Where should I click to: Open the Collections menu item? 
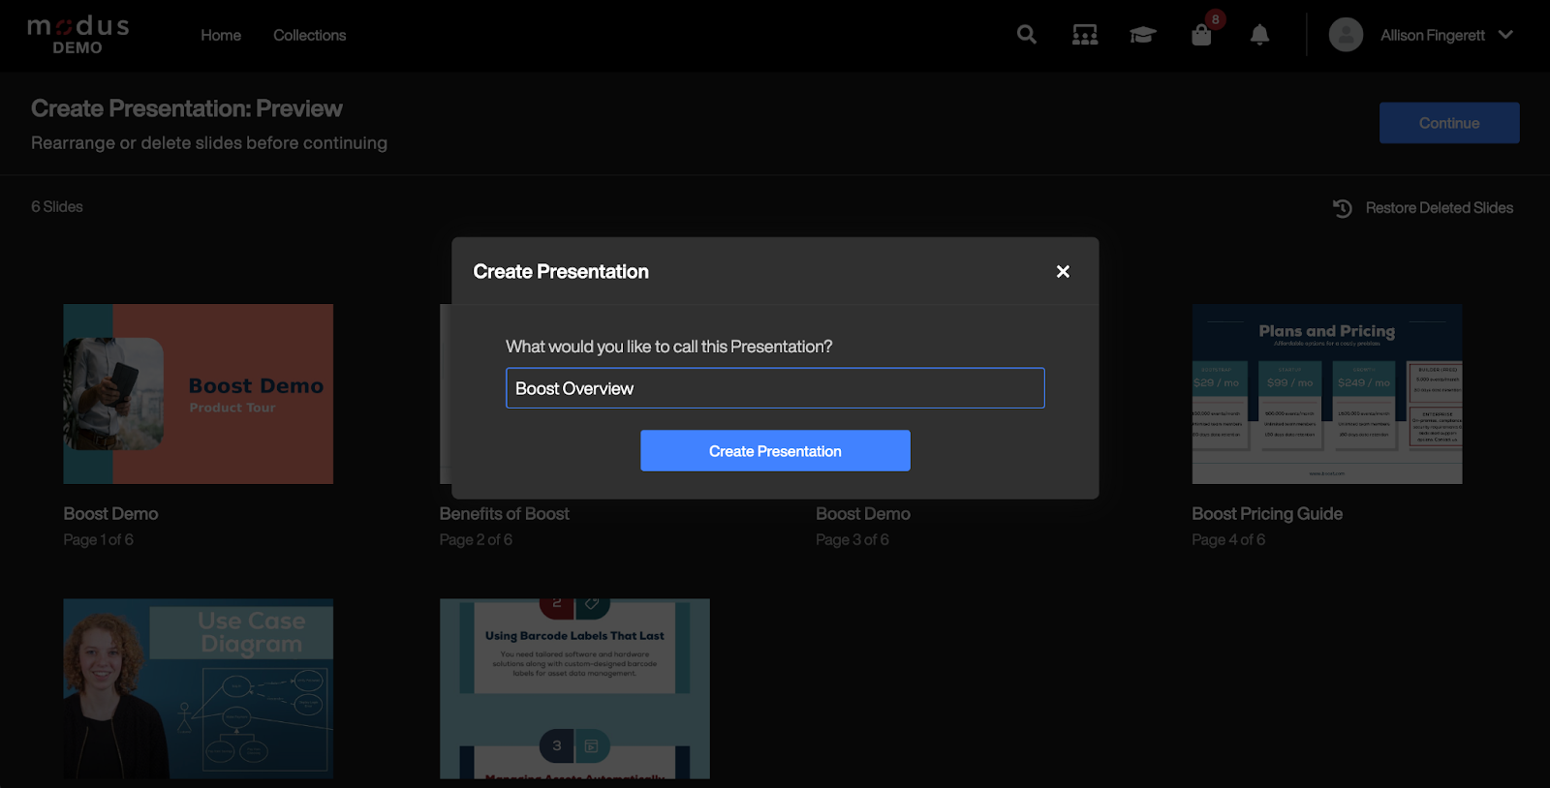[x=309, y=35]
